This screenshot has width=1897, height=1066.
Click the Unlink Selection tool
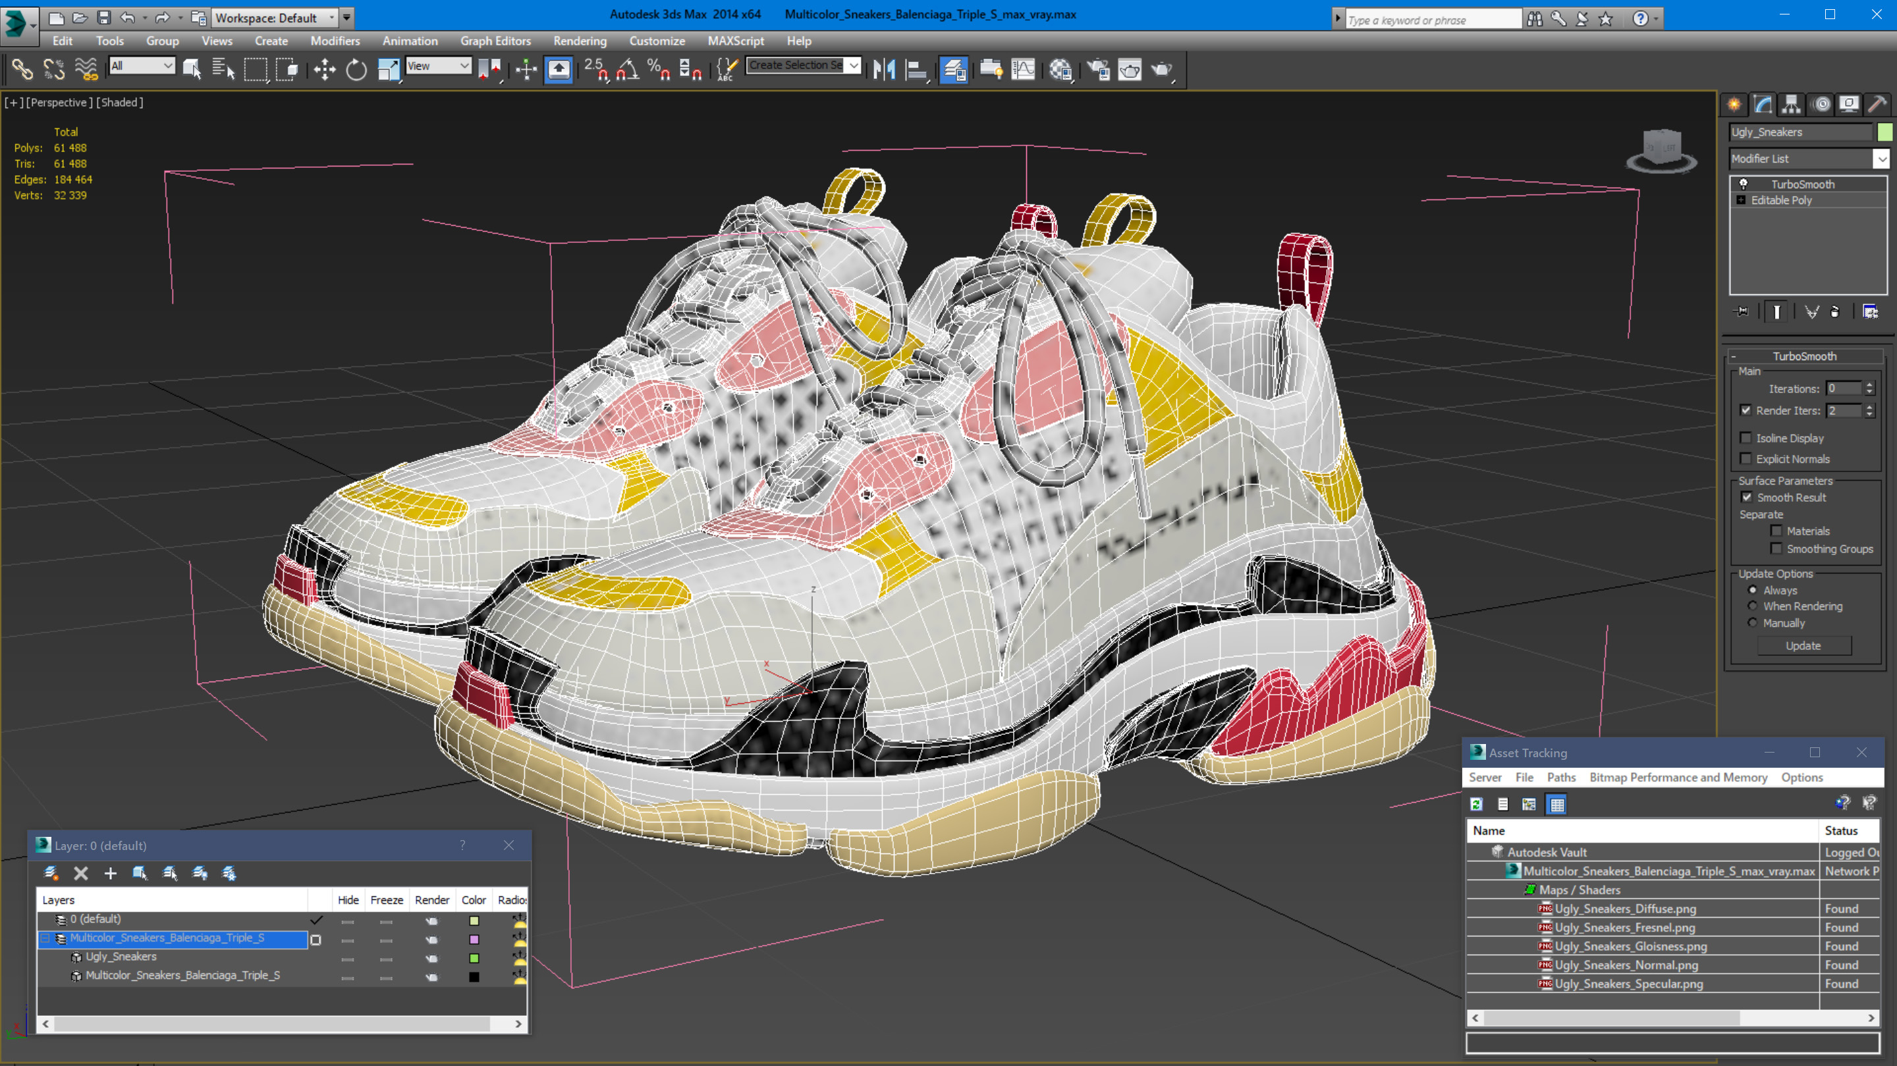point(54,69)
